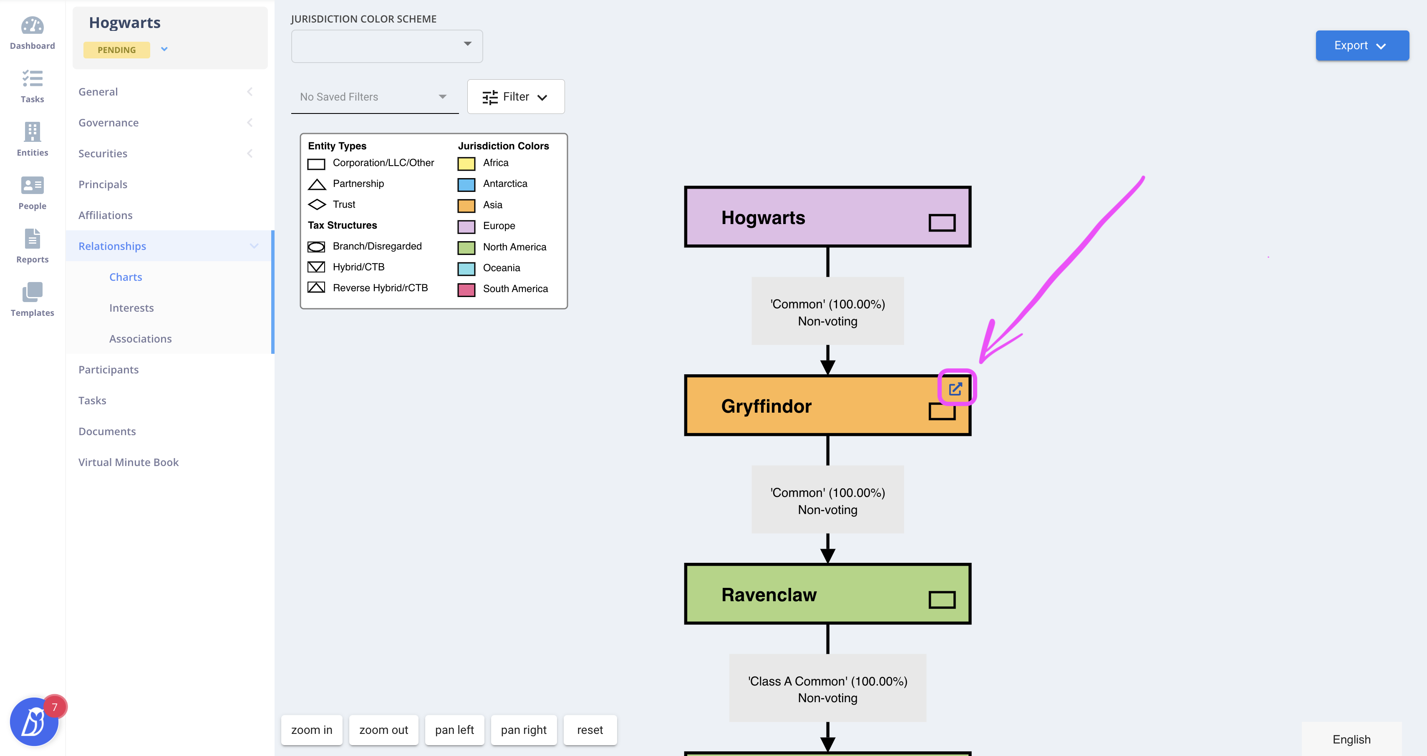This screenshot has height=756, width=1427.
Task: Open the People contact-card icon
Action: click(x=32, y=185)
